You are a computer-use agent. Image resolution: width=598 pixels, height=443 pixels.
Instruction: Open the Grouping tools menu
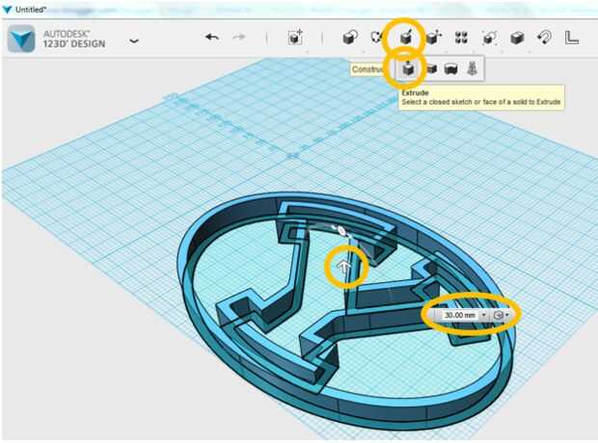click(489, 38)
